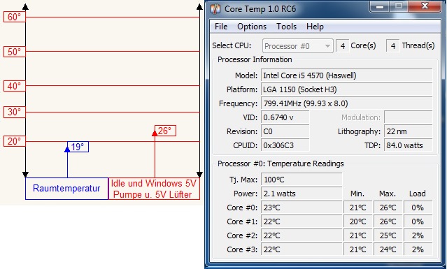
Task: Expand the Select CPU Processor #0 dropdown
Action: 297,46
